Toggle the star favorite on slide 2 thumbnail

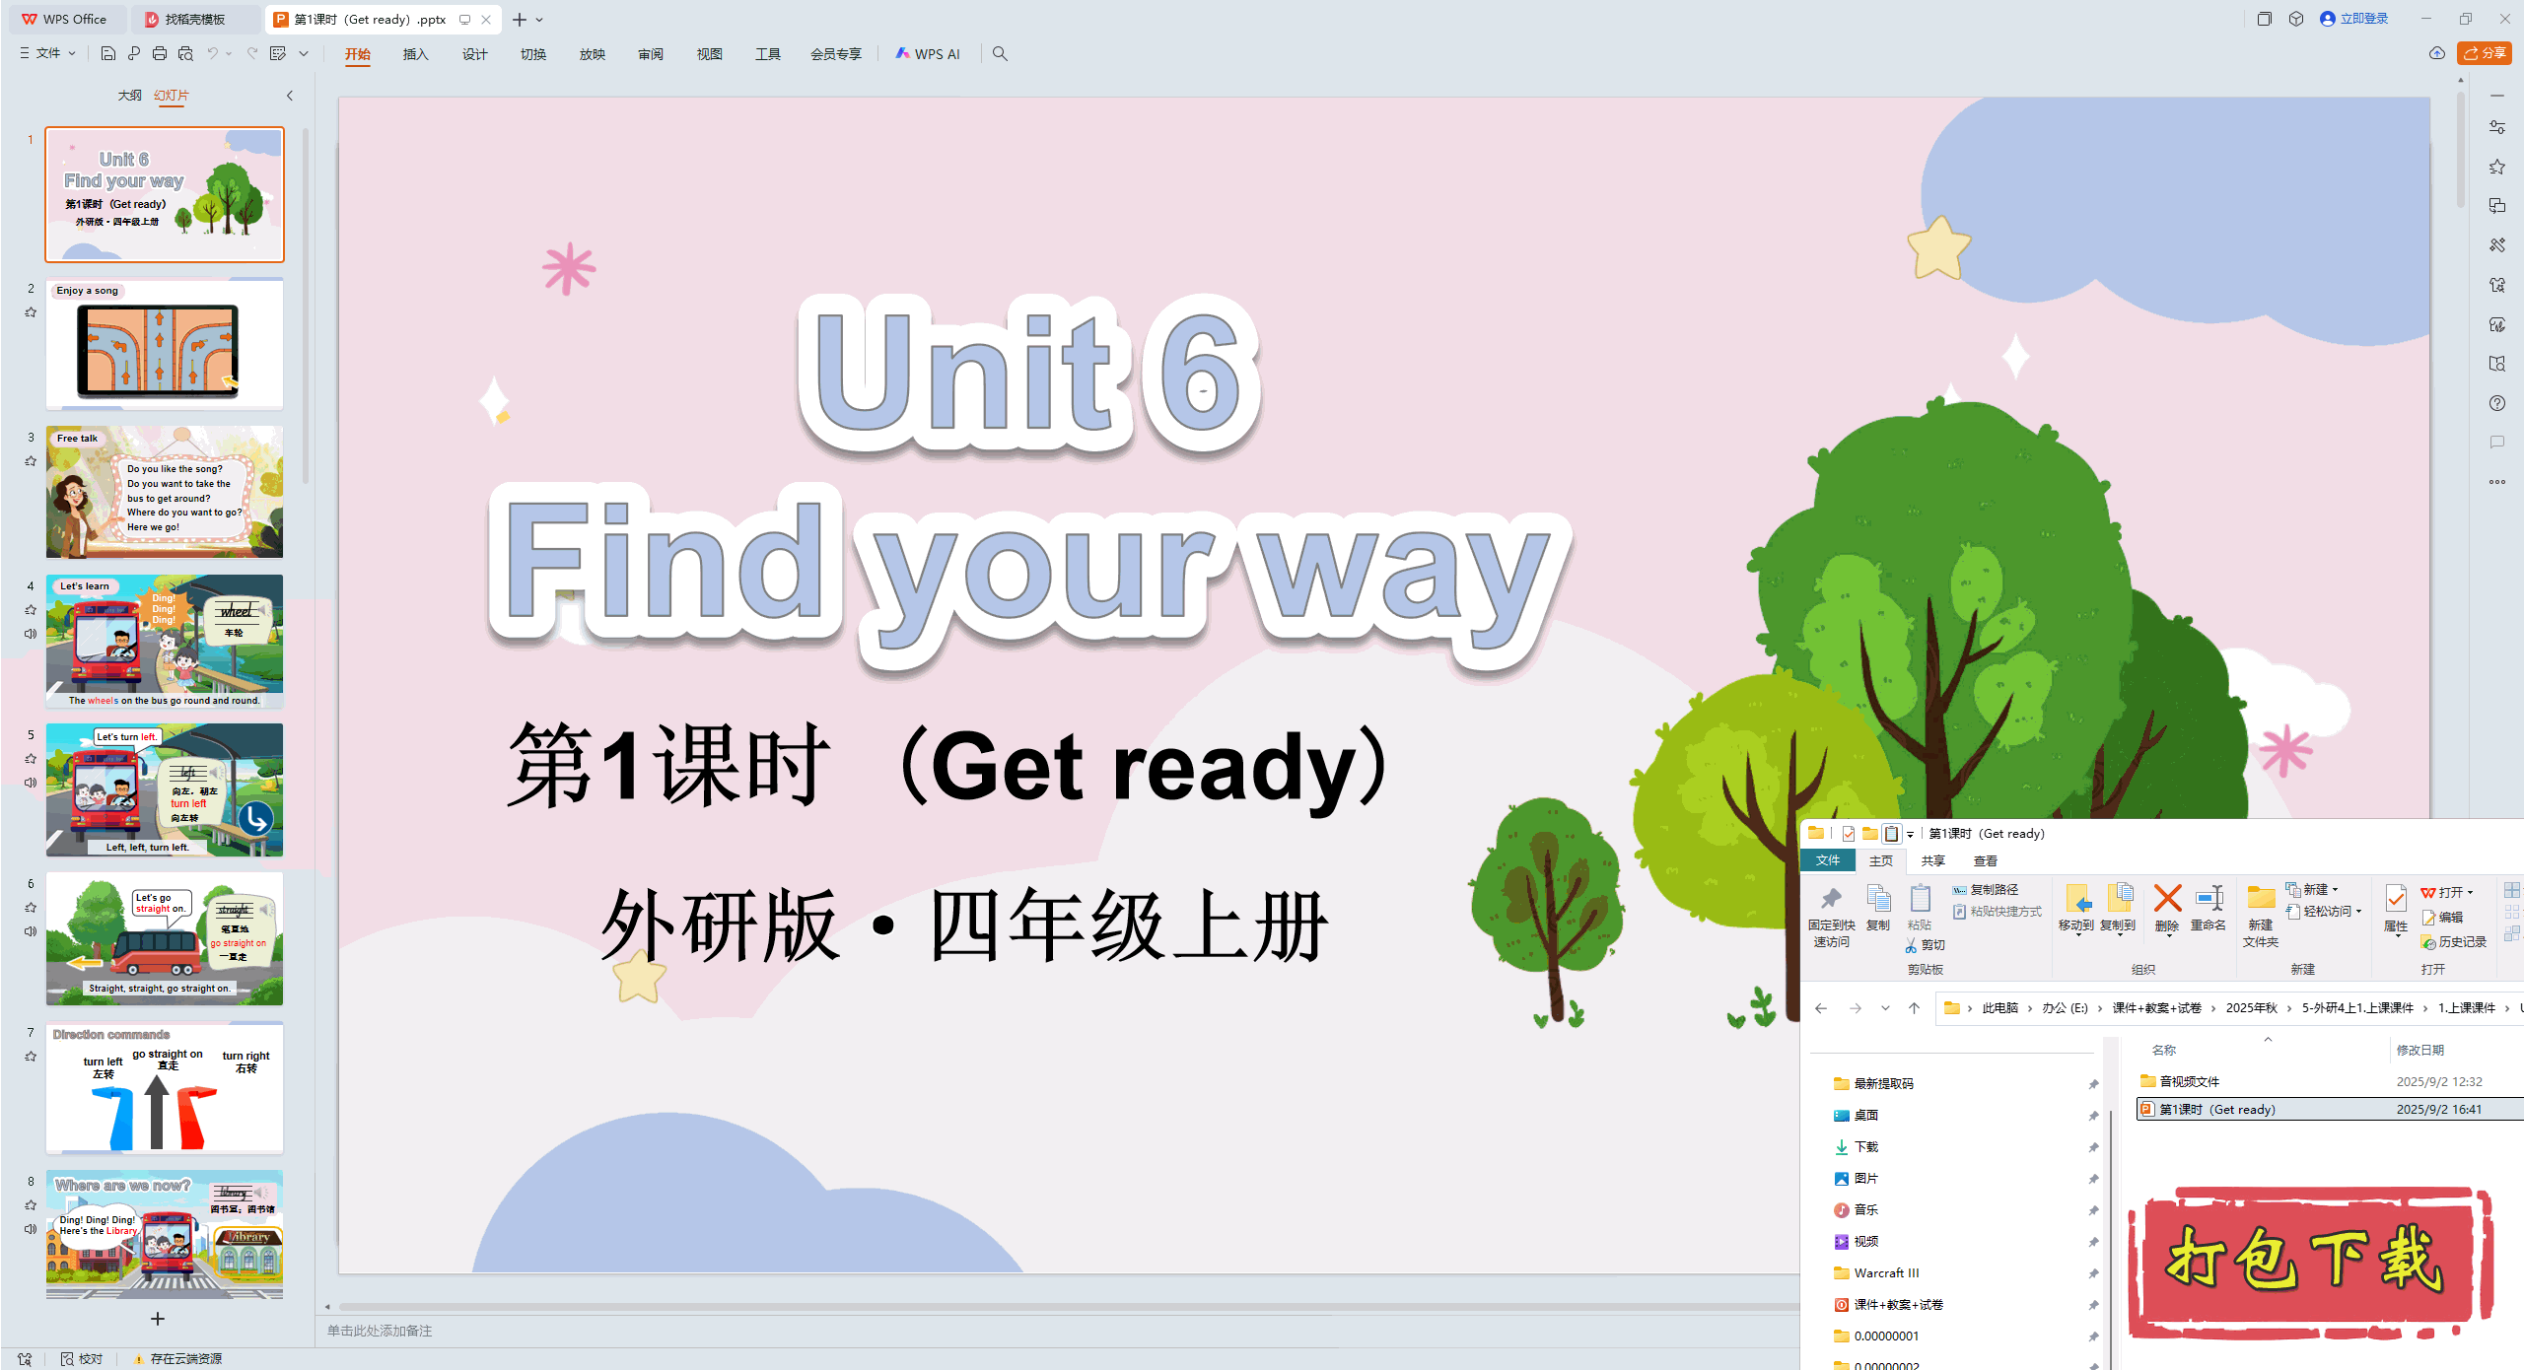coord(30,313)
